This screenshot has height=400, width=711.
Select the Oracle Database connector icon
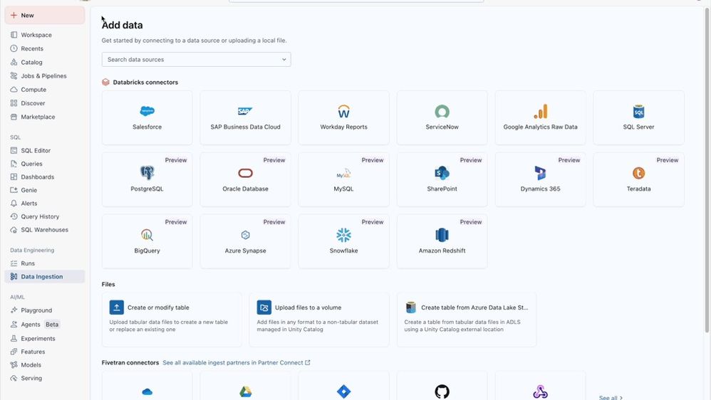click(x=245, y=173)
